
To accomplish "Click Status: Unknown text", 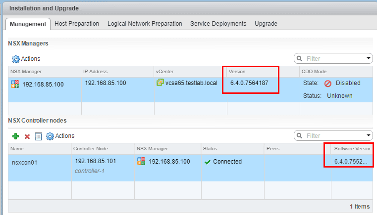I will (x=328, y=96).
